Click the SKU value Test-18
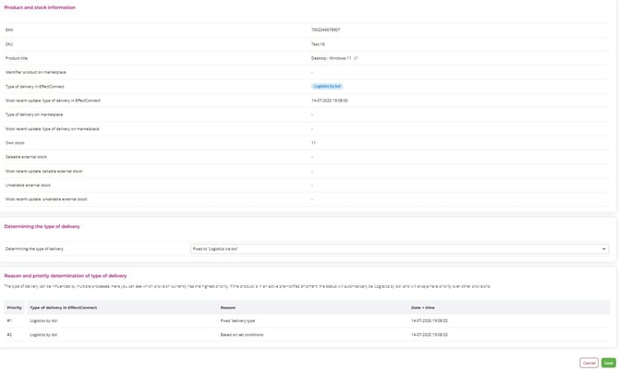 click(x=319, y=43)
